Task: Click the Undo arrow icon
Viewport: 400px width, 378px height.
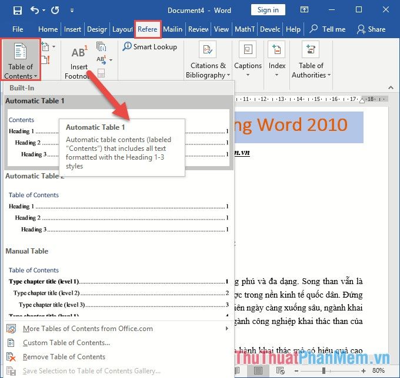Action: pyautogui.click(x=35, y=10)
